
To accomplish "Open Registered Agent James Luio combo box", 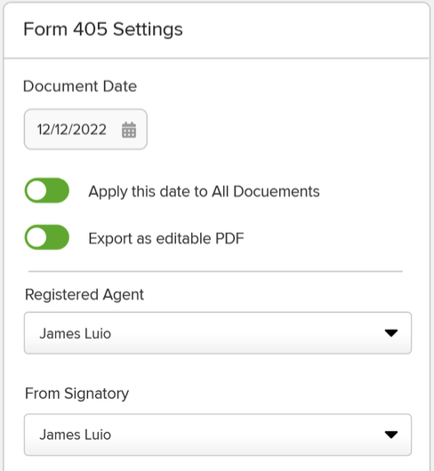I will coord(218,333).
